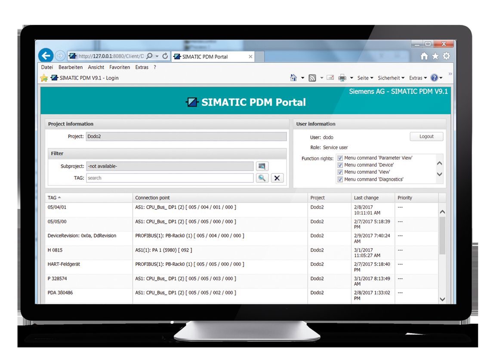The height and width of the screenshot is (363, 484).
Task: Open the Seite dropdown menu
Action: [365, 78]
